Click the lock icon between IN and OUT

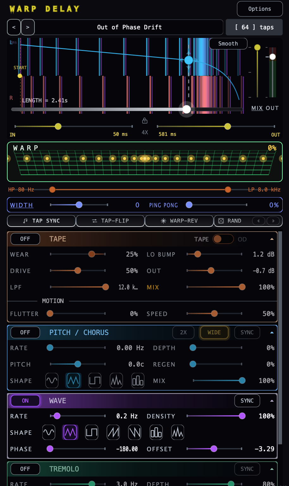[145, 120]
